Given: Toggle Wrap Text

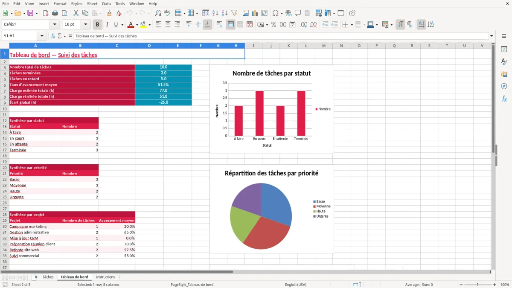Looking at the screenshot, I should point(219,25).
